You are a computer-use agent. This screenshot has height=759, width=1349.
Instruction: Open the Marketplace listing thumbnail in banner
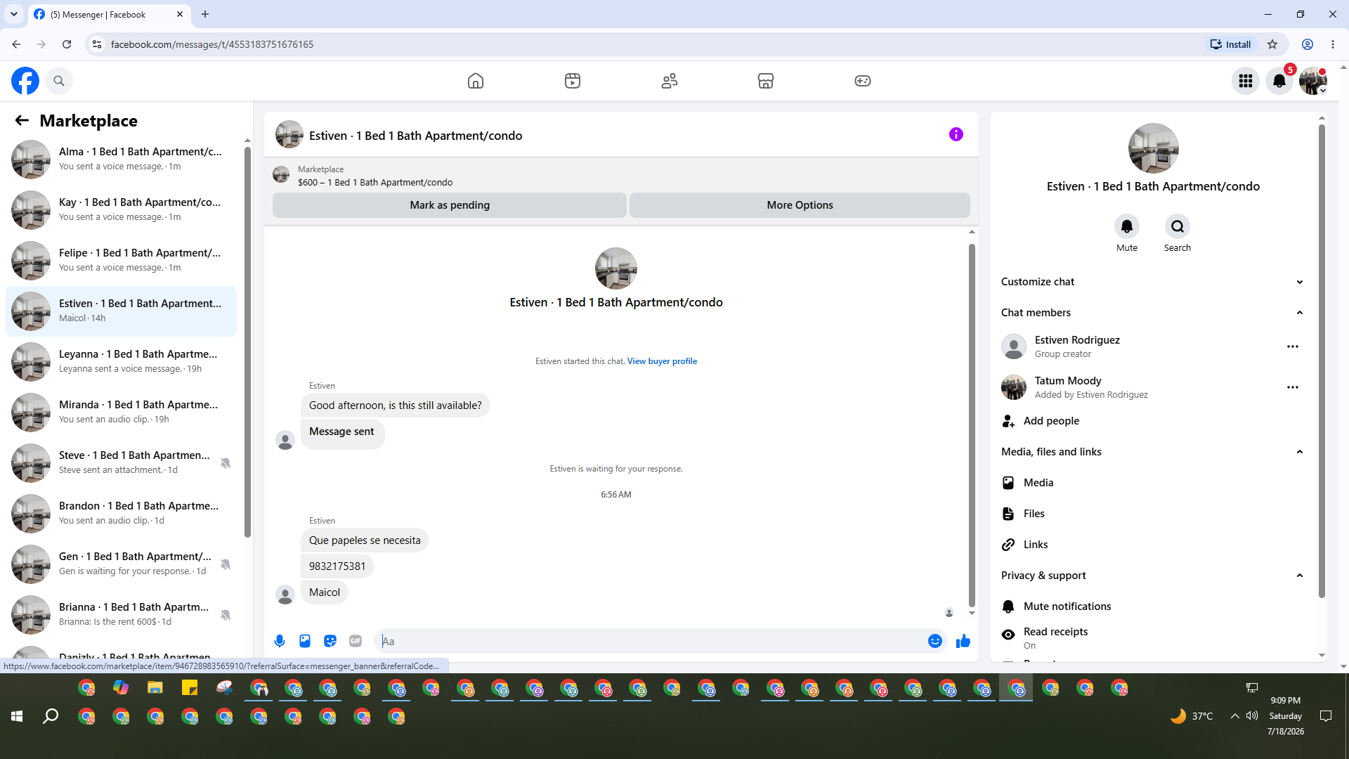pyautogui.click(x=281, y=175)
